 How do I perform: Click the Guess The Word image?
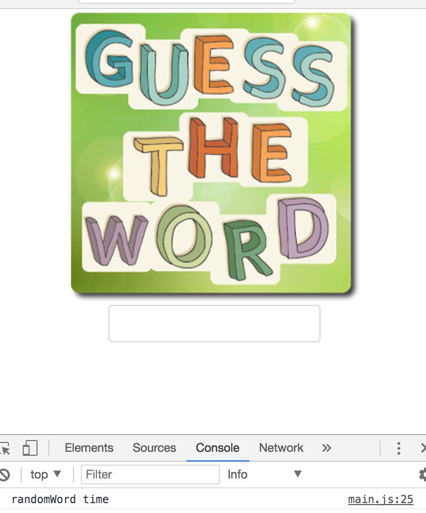coord(211,153)
